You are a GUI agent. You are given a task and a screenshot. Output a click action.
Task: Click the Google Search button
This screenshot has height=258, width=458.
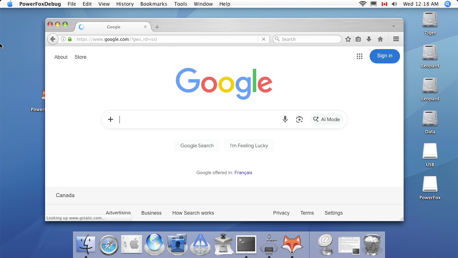(x=197, y=145)
